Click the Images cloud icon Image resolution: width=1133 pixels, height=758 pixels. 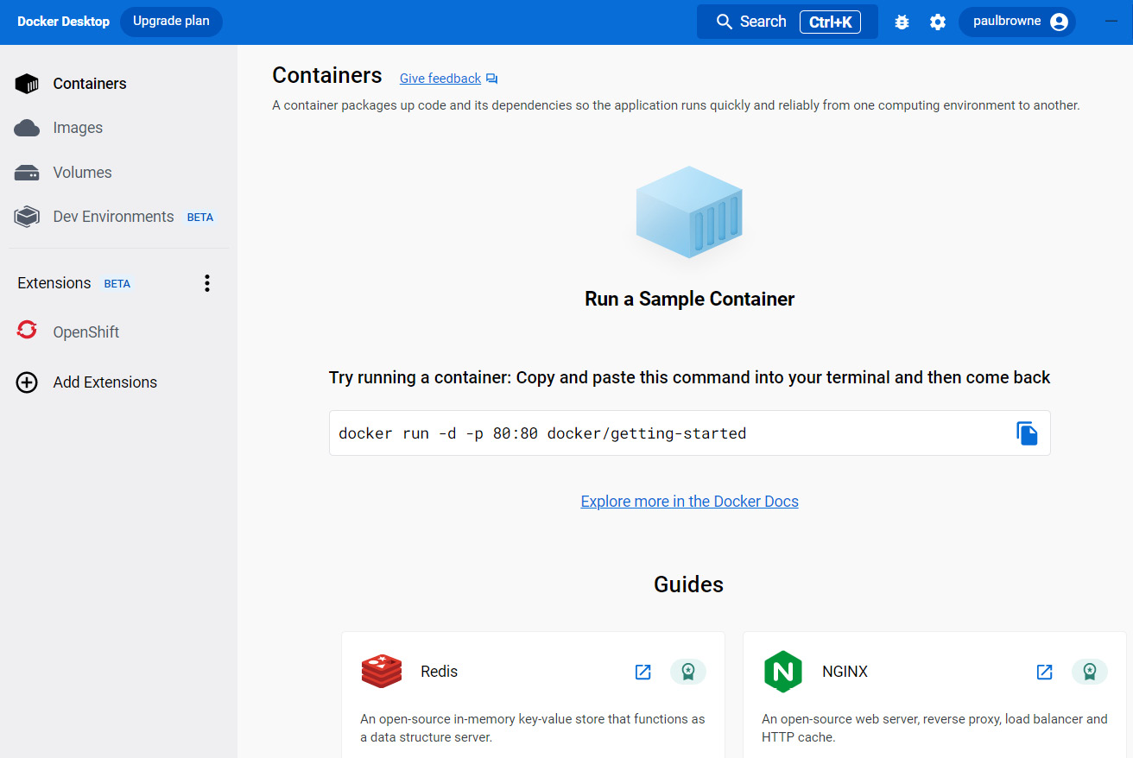pyautogui.click(x=27, y=128)
